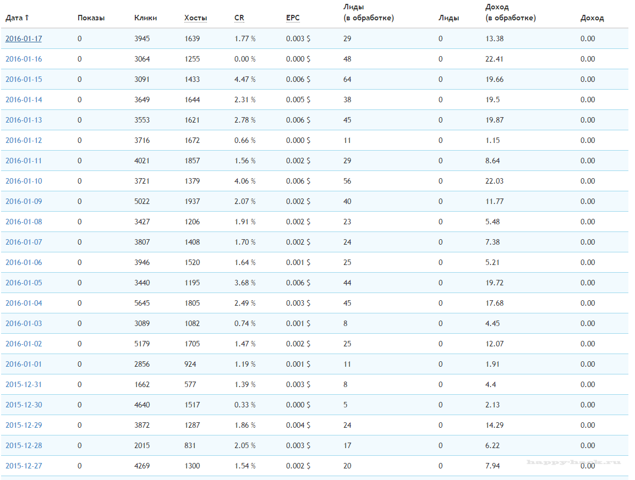Open the 2016-01-09 date link
This screenshot has height=480, width=635.
(24, 201)
